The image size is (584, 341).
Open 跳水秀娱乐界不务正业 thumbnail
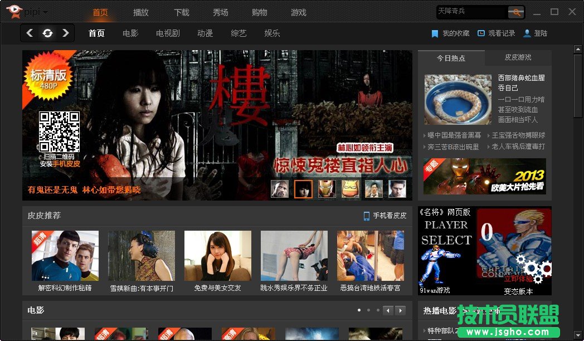pyautogui.click(x=294, y=256)
